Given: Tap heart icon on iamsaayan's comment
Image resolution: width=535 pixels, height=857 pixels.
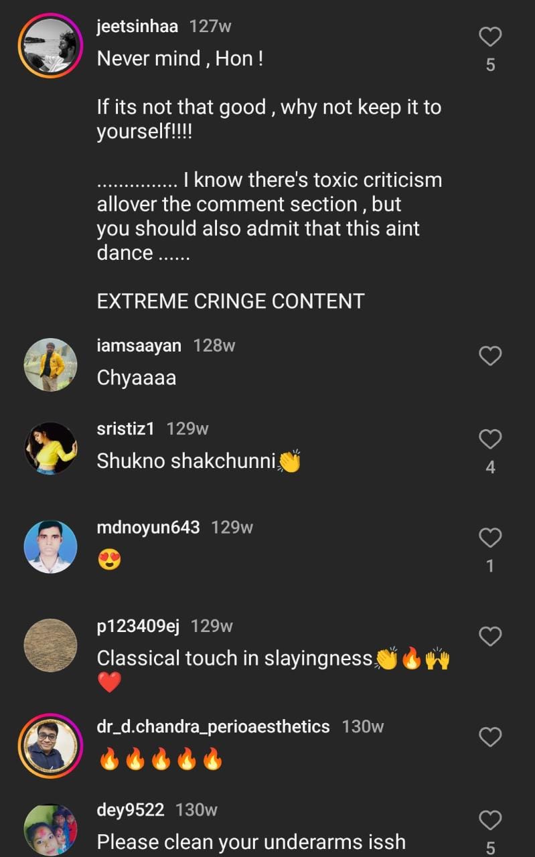Looking at the screenshot, I should (490, 356).
